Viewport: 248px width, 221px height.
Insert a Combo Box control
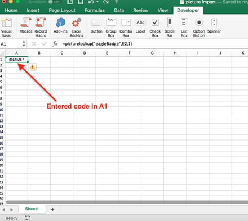tap(126, 28)
